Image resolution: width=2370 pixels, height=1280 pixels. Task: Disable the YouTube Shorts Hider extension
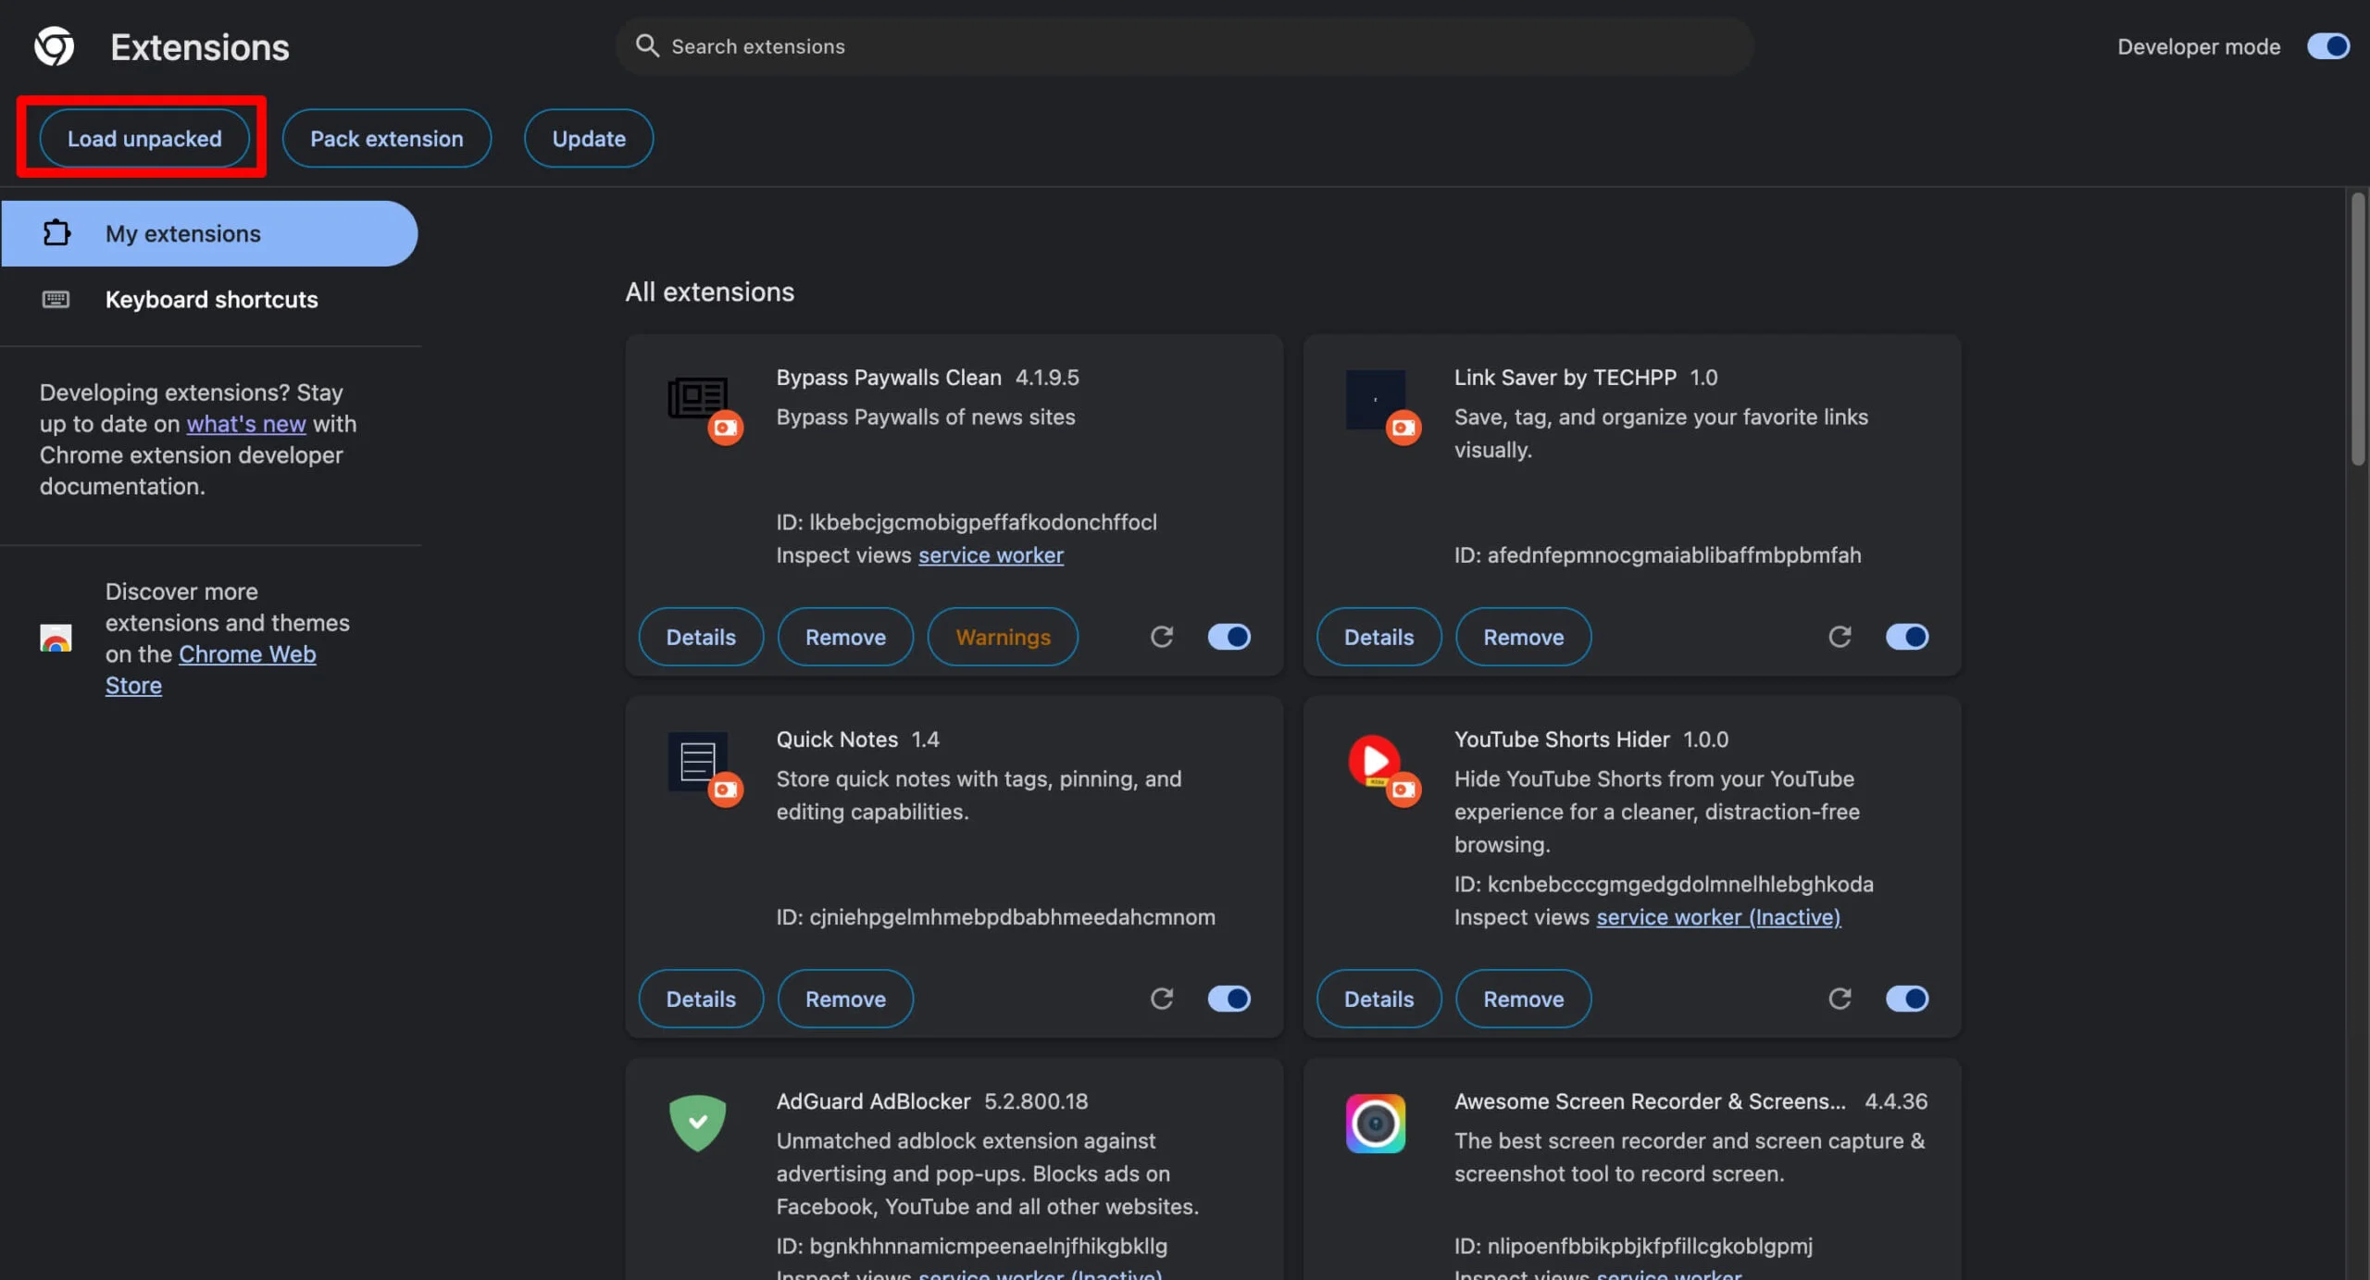point(1907,998)
